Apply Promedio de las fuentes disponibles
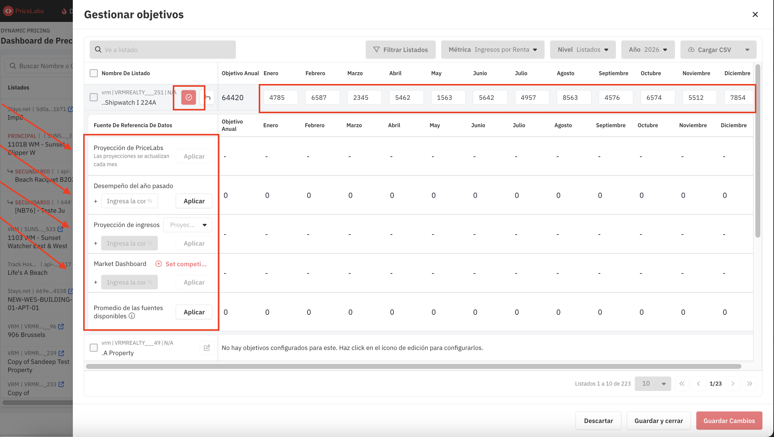Viewport: 774px width, 437px height. 194,312
